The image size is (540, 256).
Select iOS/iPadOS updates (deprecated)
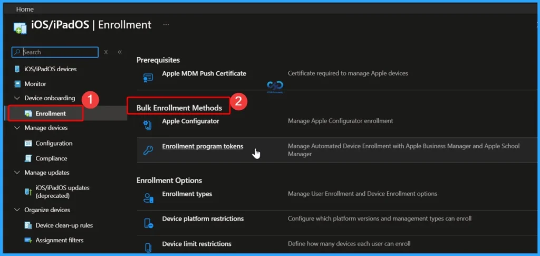(62, 192)
